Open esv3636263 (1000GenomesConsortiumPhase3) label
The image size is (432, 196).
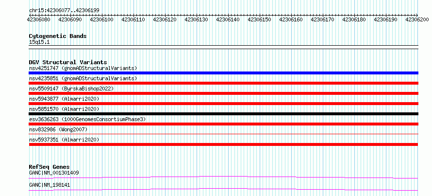coord(87,119)
